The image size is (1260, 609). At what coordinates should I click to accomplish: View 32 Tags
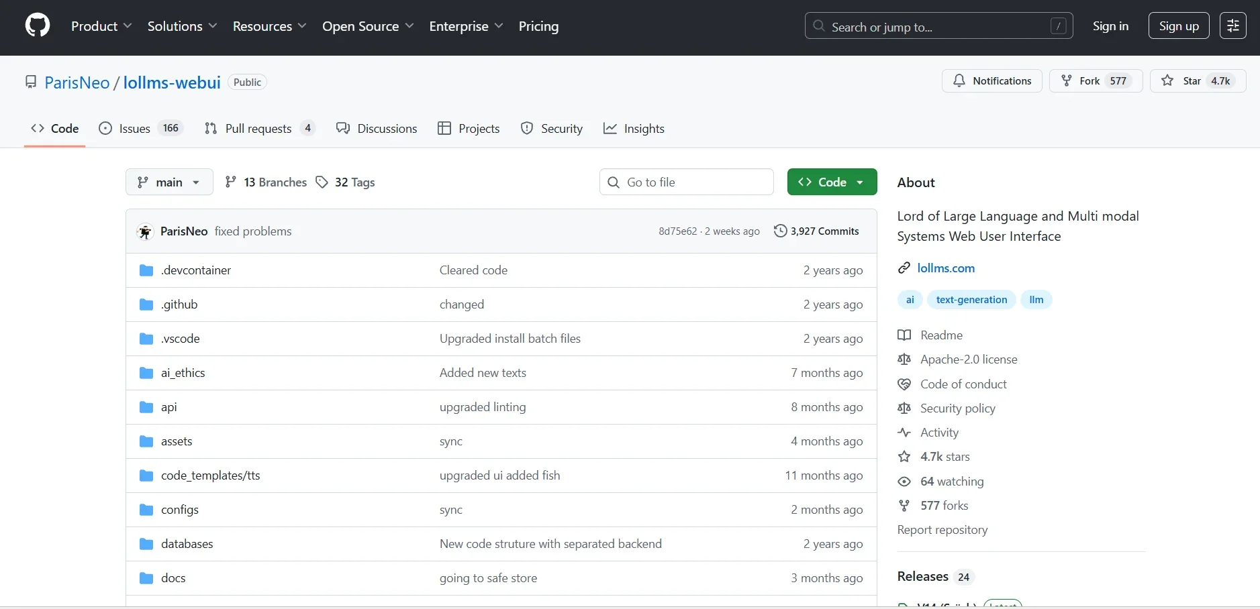[345, 182]
